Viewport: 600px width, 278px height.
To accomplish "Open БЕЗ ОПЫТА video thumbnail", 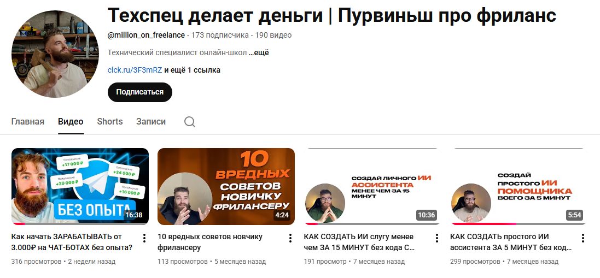I will tap(80, 186).
